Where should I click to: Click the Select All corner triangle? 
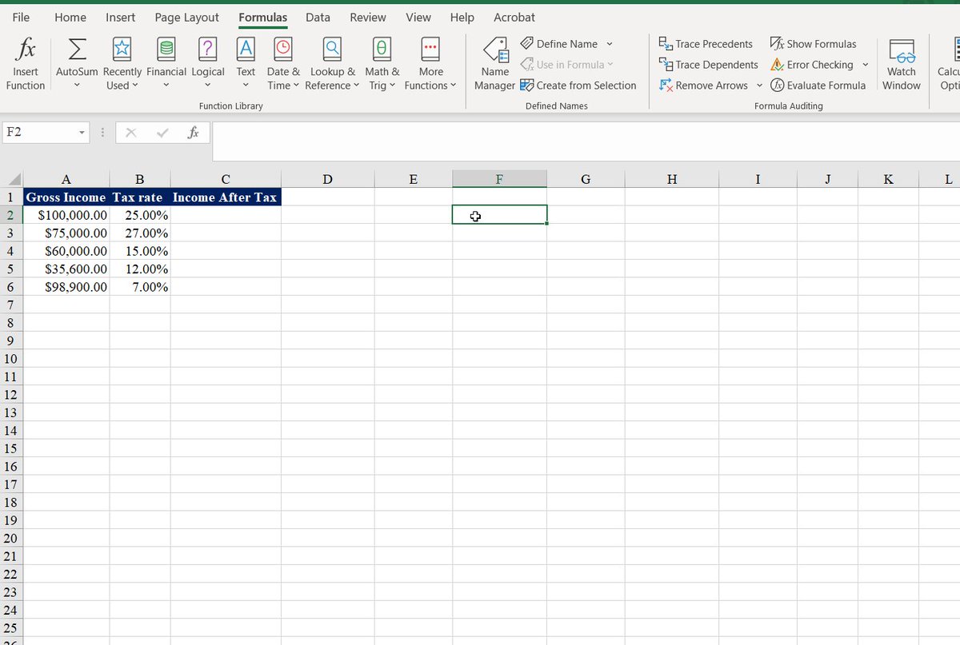point(13,179)
